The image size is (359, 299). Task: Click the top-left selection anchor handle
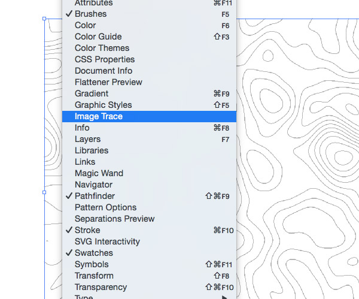[45, 19]
